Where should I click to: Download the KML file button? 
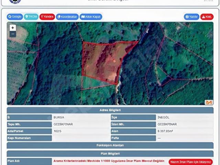207,17
